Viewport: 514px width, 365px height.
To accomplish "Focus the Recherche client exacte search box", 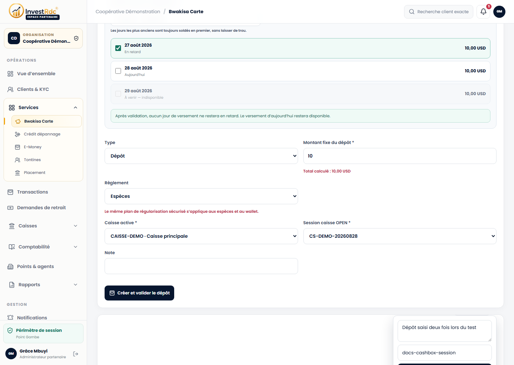I will pyautogui.click(x=439, y=12).
